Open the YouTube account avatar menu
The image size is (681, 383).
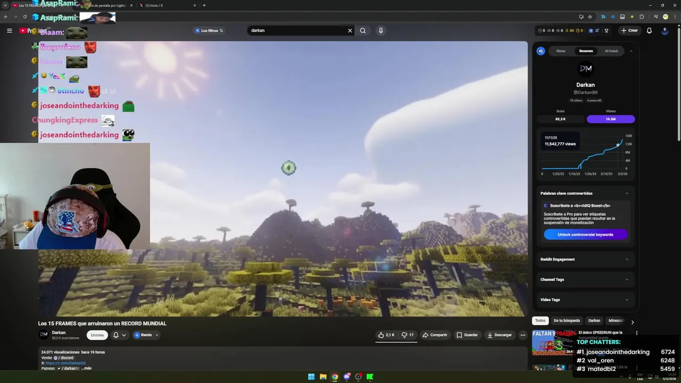665,30
